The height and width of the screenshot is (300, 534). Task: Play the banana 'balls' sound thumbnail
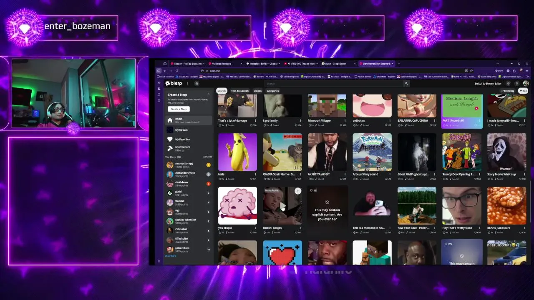(237, 152)
